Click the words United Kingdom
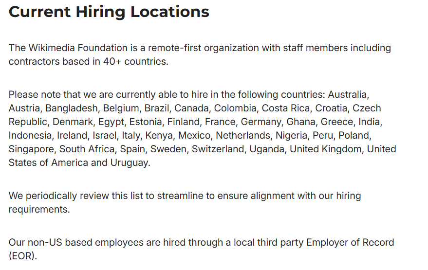This screenshot has height=270, width=428. click(326, 149)
